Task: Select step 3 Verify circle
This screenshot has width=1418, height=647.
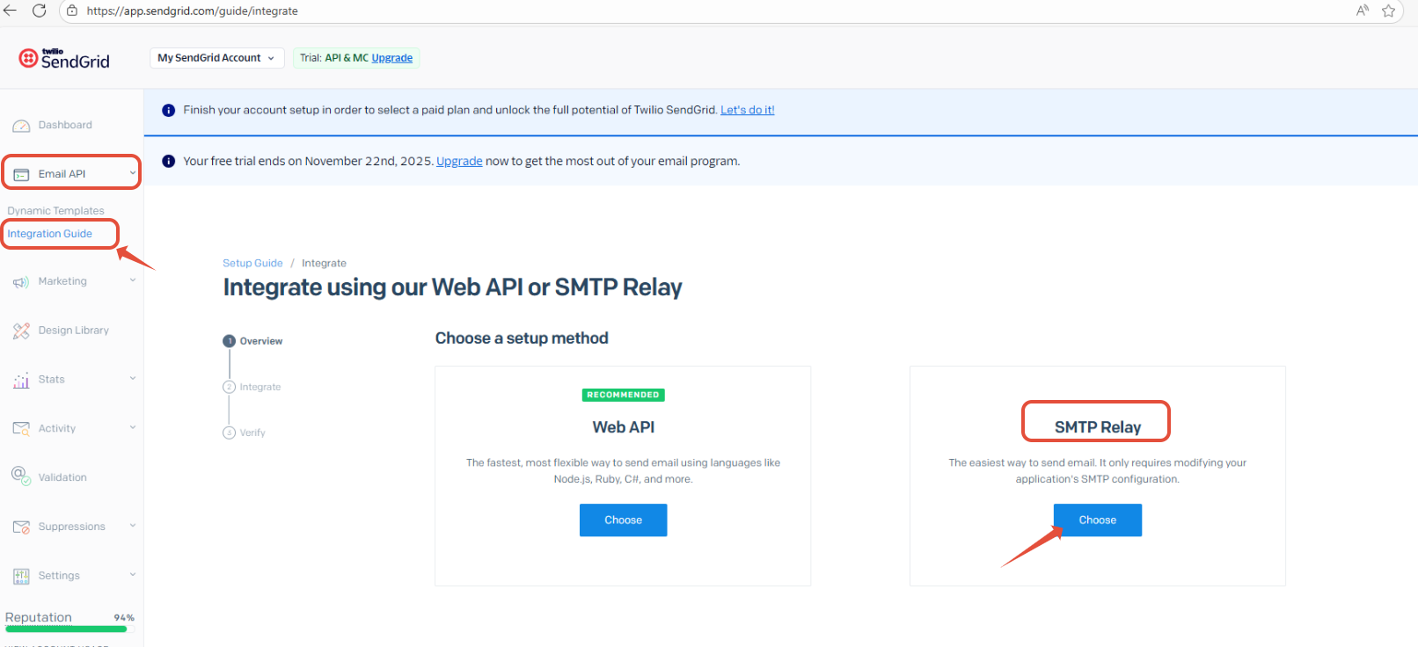Action: click(230, 433)
